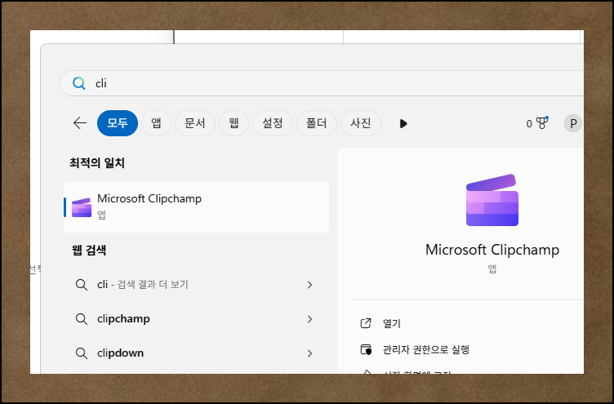Open the P profile avatar

(573, 123)
